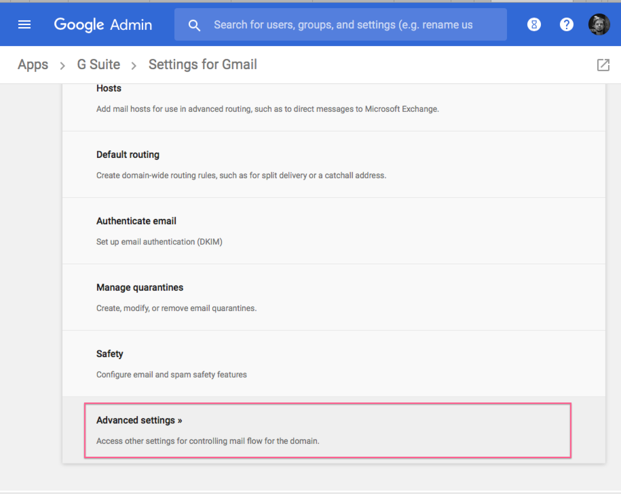Click the Google Admin logo
This screenshot has height=494, width=621.
(103, 25)
